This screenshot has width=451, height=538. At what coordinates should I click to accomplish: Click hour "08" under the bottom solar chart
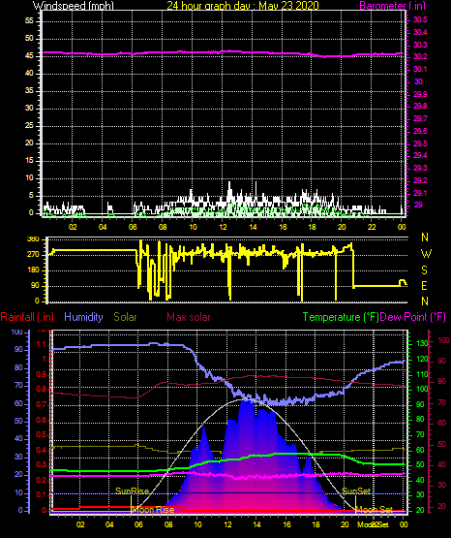click(168, 524)
